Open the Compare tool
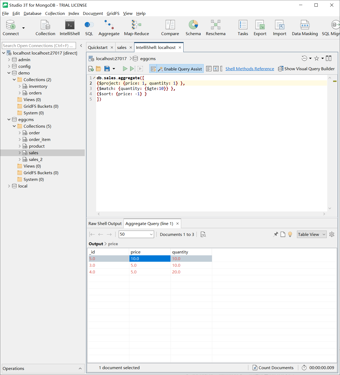The height and width of the screenshot is (375, 340). click(170, 28)
